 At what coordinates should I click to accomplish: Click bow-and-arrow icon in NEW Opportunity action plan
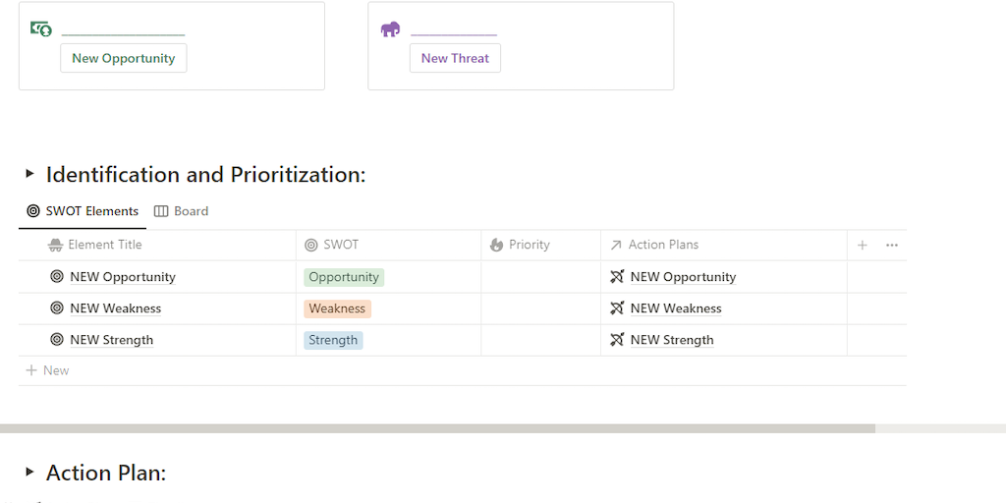click(x=617, y=277)
